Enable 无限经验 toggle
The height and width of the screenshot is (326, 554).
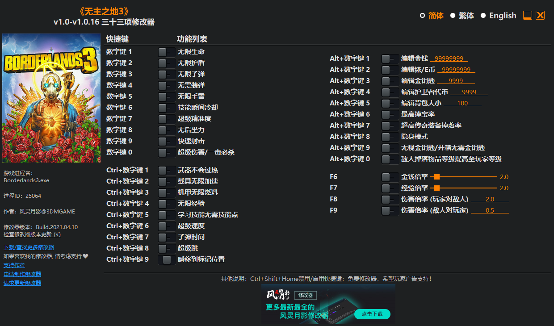coord(167,204)
